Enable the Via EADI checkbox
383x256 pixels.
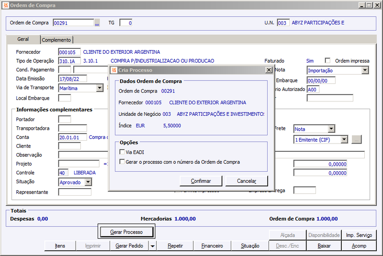click(122, 152)
